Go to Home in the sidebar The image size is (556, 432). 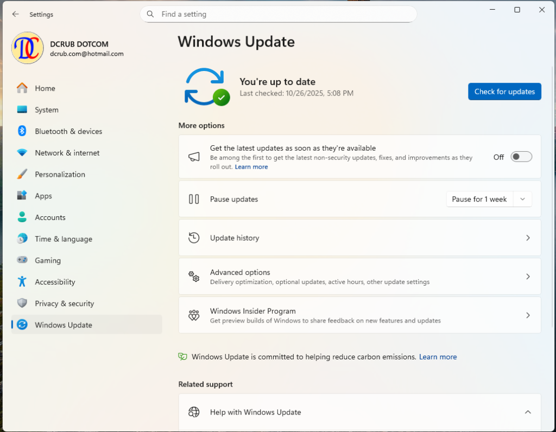click(x=86, y=88)
